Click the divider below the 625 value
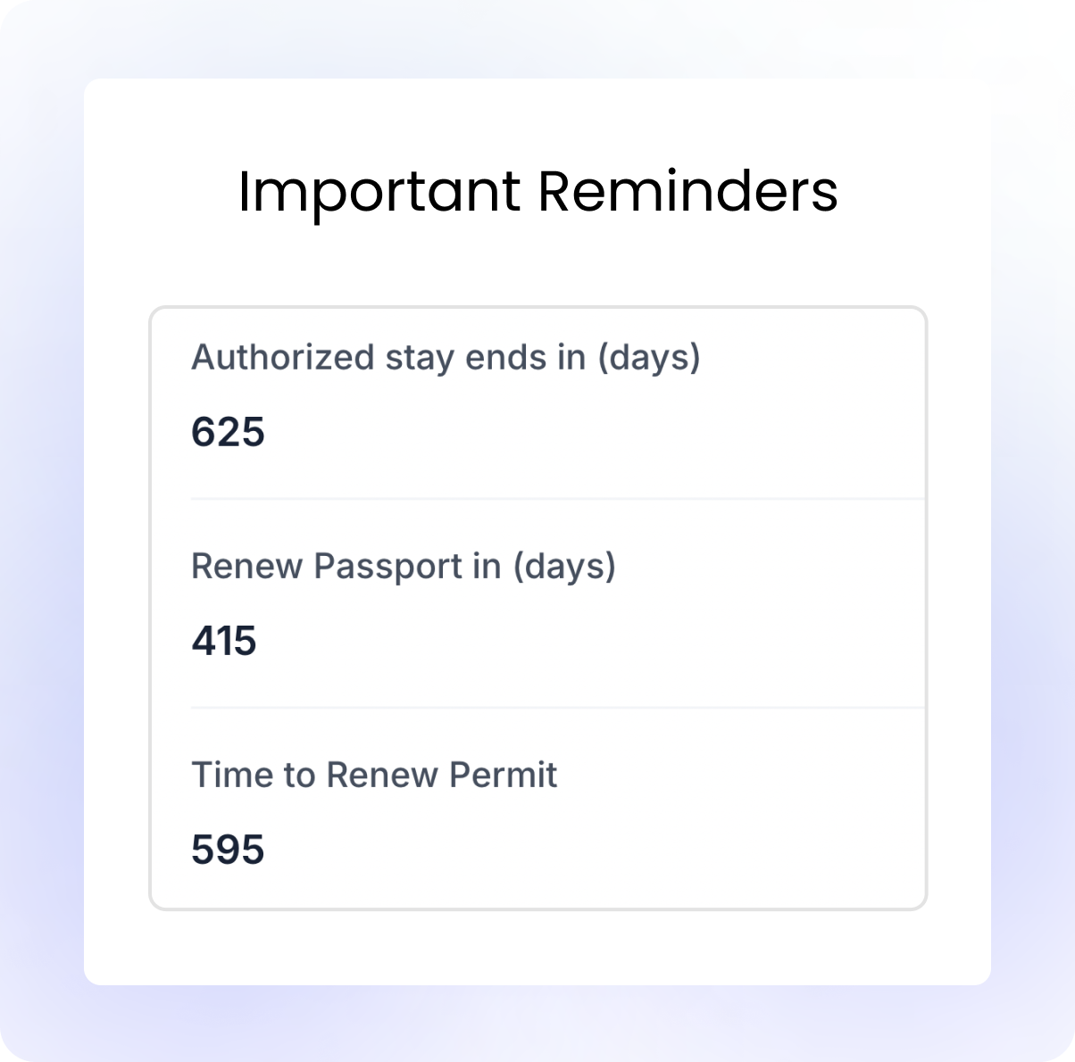Screen dimensions: 1075x1062 coord(558,499)
